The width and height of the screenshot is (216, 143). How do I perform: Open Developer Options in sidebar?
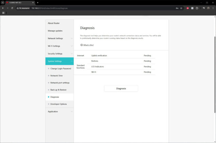59,104
